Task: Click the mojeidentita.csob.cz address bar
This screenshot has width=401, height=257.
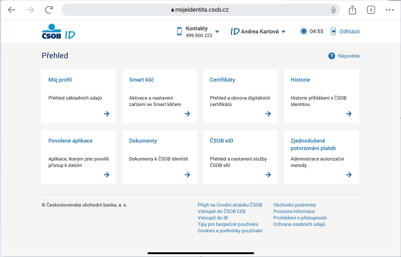Action: 201,10
